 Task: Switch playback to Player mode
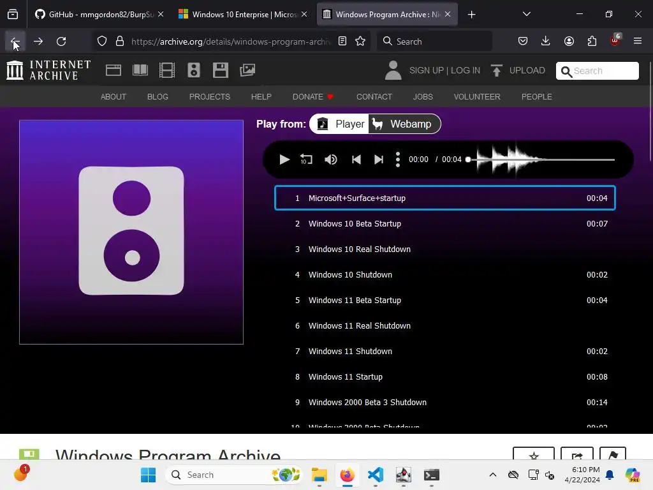(340, 124)
